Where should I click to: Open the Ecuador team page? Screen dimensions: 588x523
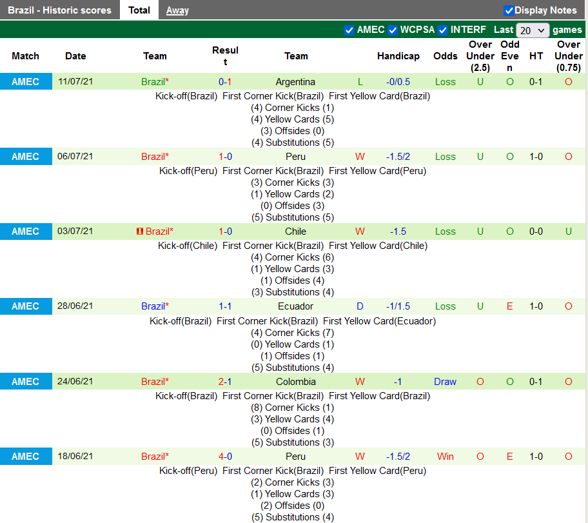(295, 306)
